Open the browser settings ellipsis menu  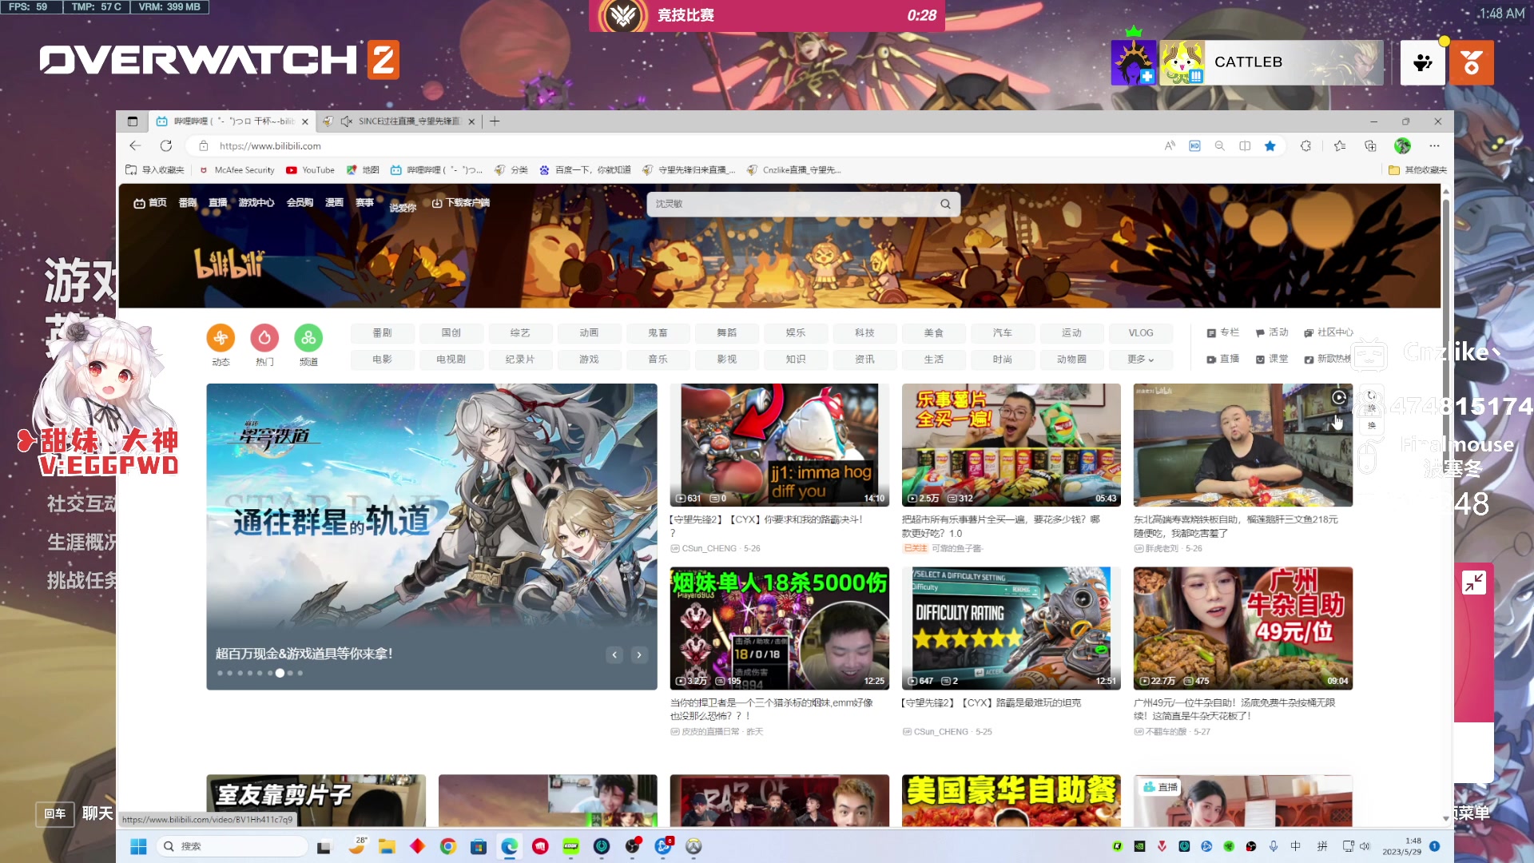tap(1434, 145)
